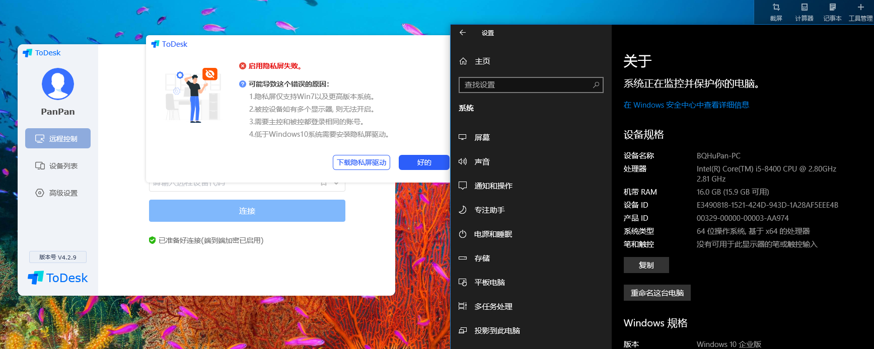Open the Windows 安全中心 details link
The image size is (874, 349).
[686, 105]
